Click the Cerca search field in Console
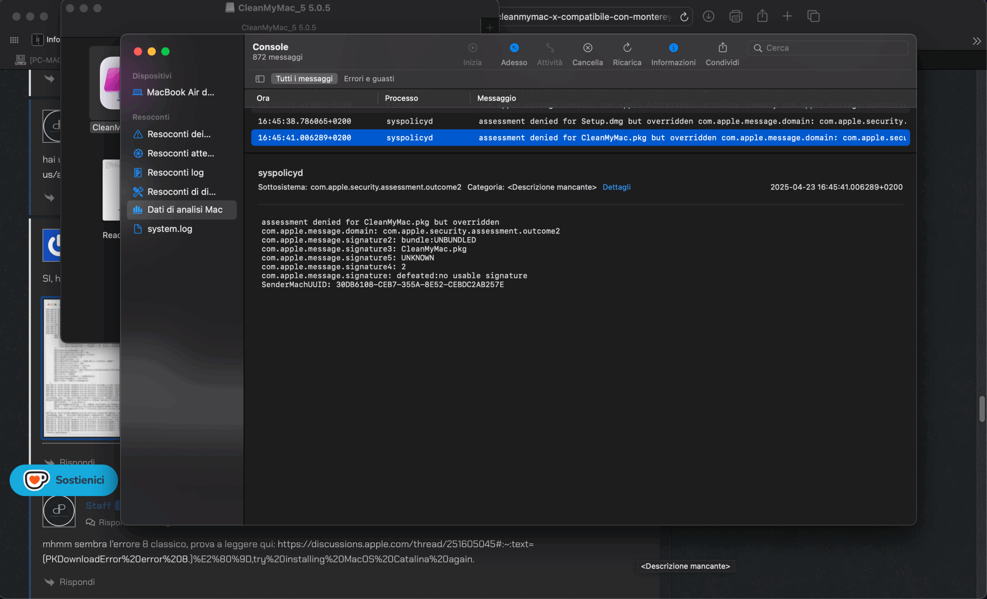987x599 pixels. 827,48
